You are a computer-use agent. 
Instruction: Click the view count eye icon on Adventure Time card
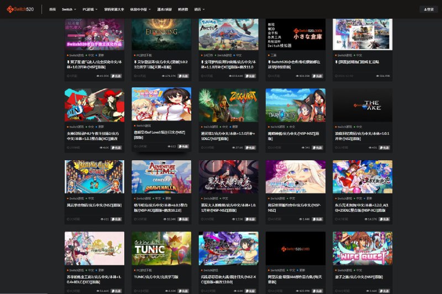click(x=166, y=219)
